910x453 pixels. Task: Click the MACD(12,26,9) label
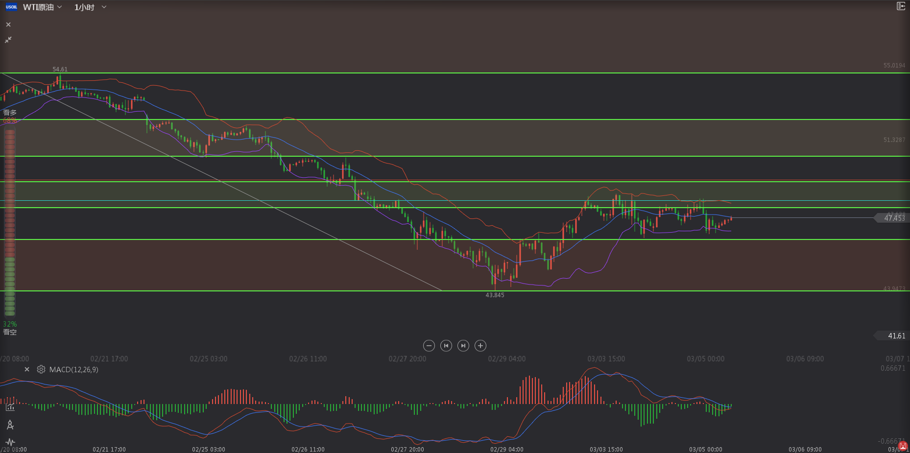(73, 369)
